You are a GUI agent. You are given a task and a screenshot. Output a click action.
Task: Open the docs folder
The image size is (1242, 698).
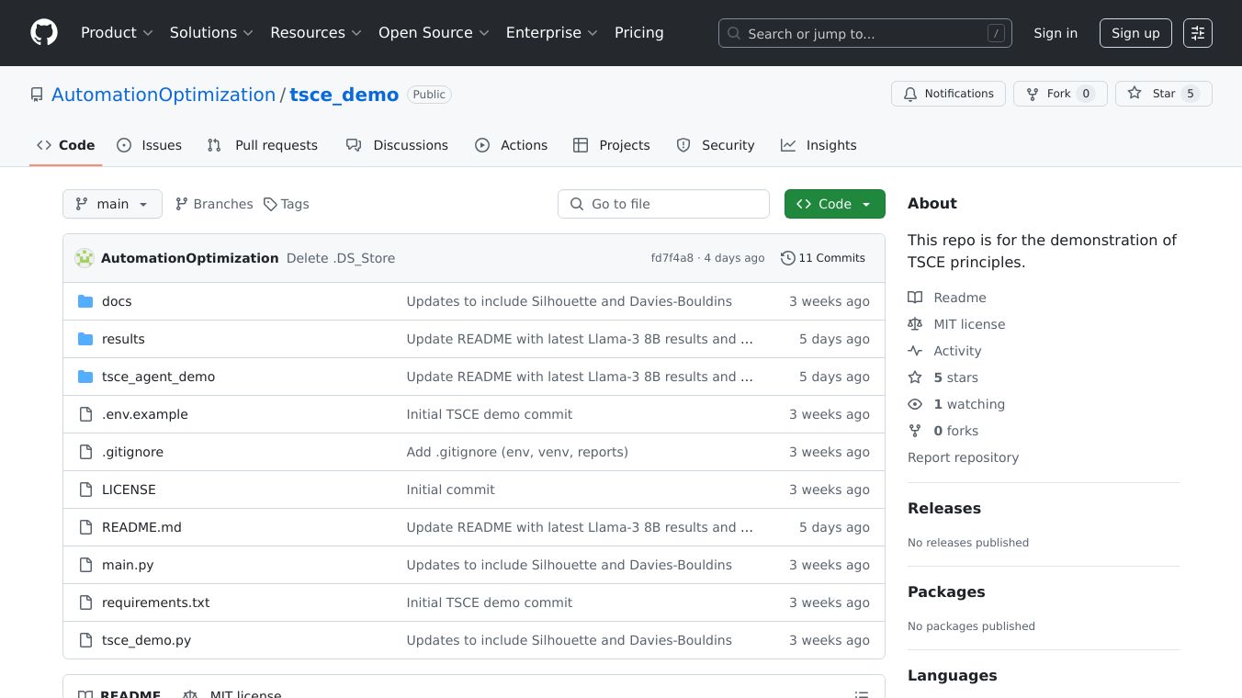pyautogui.click(x=116, y=301)
